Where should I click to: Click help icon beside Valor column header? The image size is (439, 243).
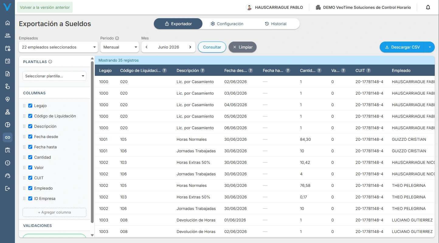pyautogui.click(x=343, y=70)
